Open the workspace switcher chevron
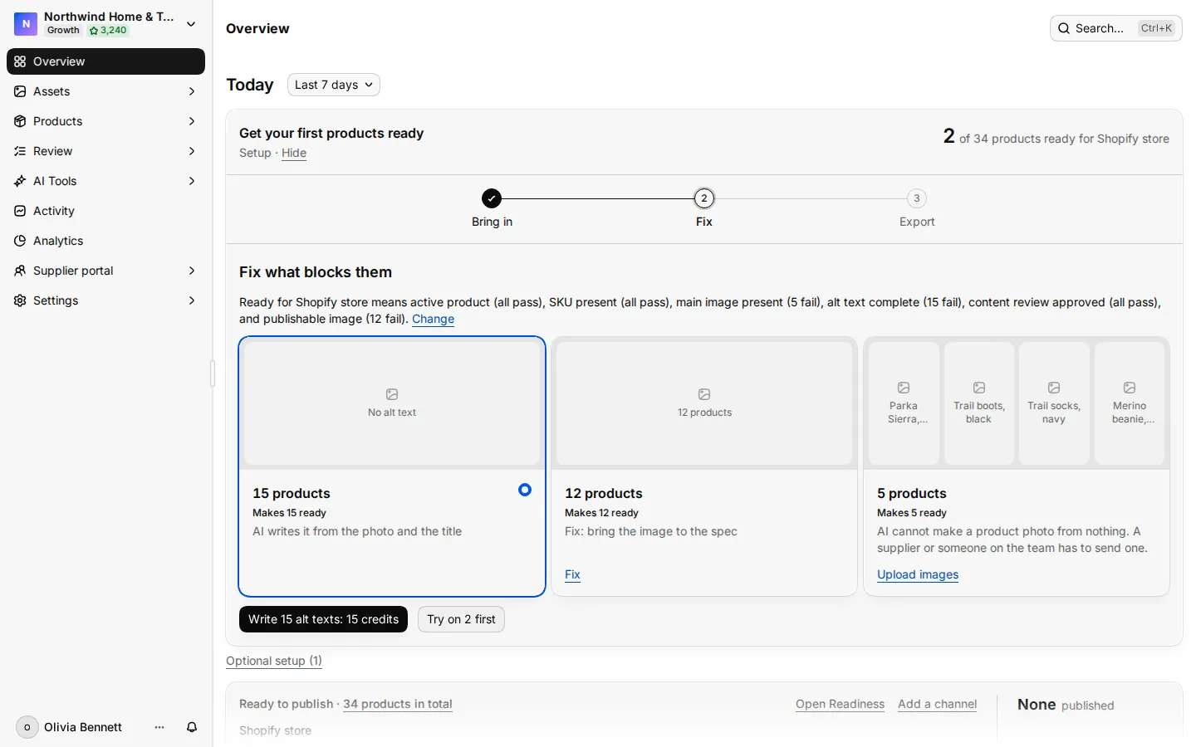The image size is (1196, 747). pyautogui.click(x=191, y=24)
